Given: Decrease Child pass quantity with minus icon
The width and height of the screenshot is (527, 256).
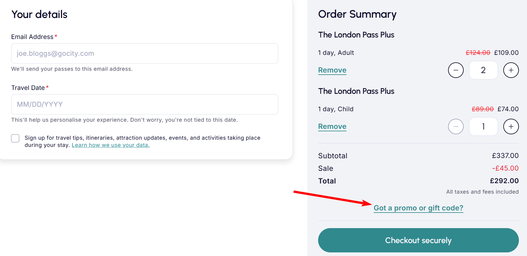Looking at the screenshot, I should point(456,126).
